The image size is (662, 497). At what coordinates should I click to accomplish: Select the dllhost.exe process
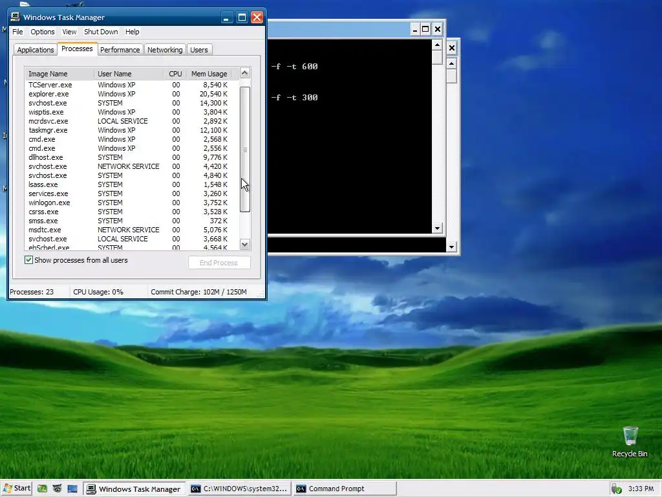tap(128, 157)
